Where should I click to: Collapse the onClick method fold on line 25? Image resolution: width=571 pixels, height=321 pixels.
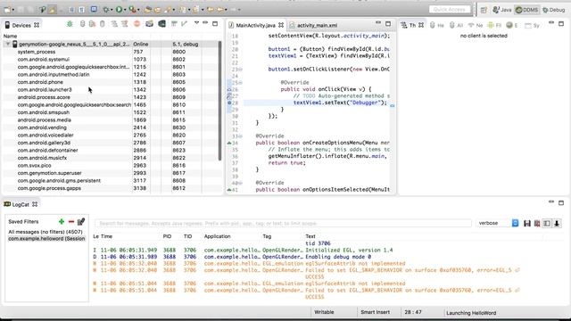coord(240,83)
